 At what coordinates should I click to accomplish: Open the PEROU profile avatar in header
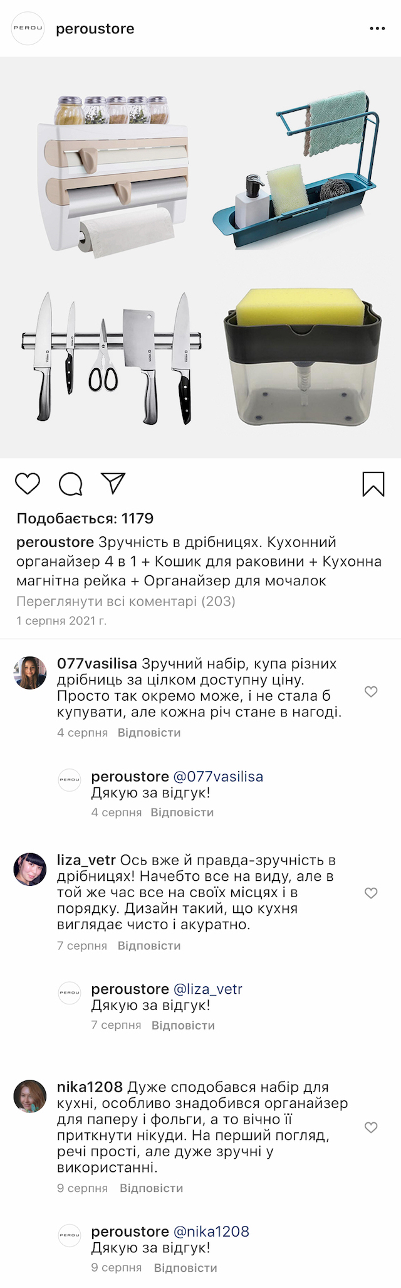click(x=28, y=28)
